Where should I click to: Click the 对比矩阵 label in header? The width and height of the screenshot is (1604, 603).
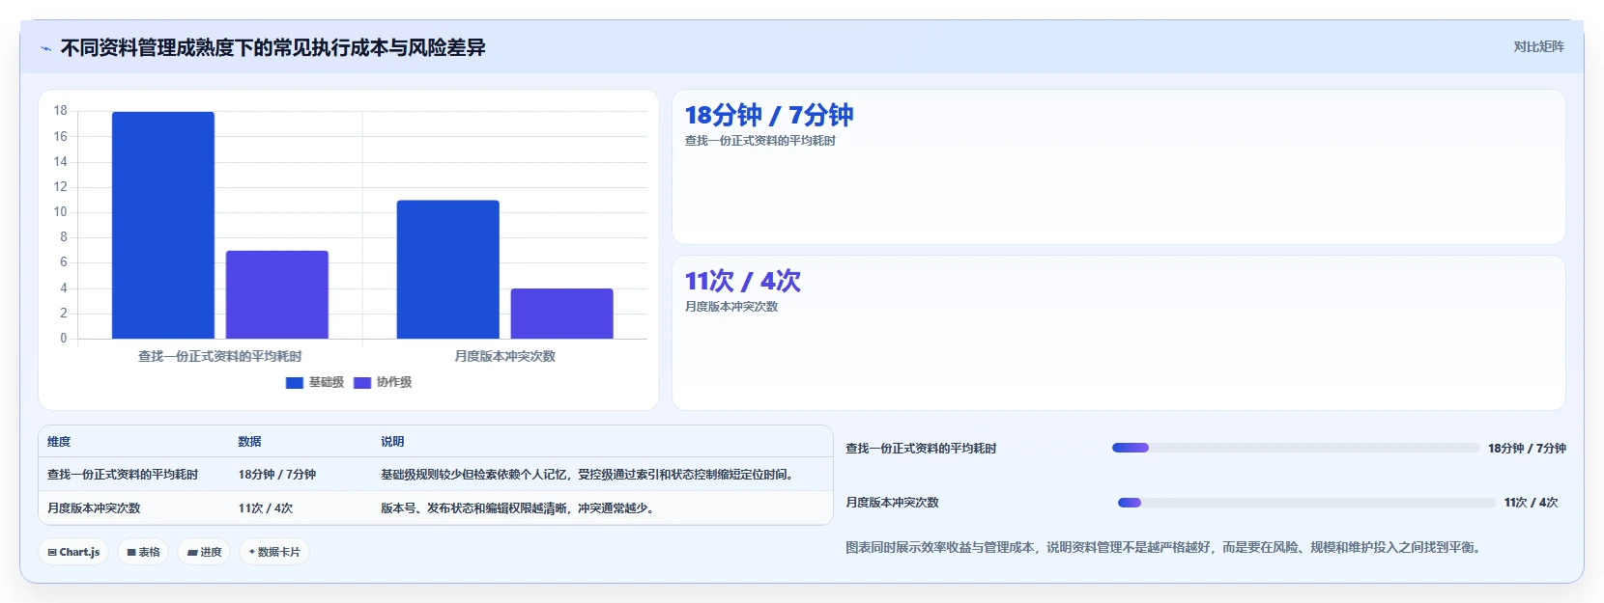point(1538,47)
